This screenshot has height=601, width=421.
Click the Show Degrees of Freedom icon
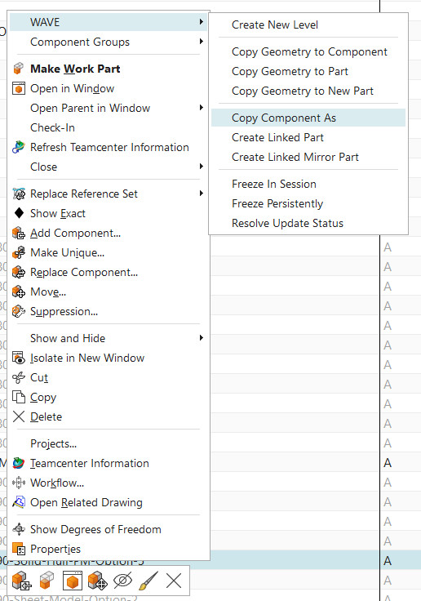tap(19, 529)
